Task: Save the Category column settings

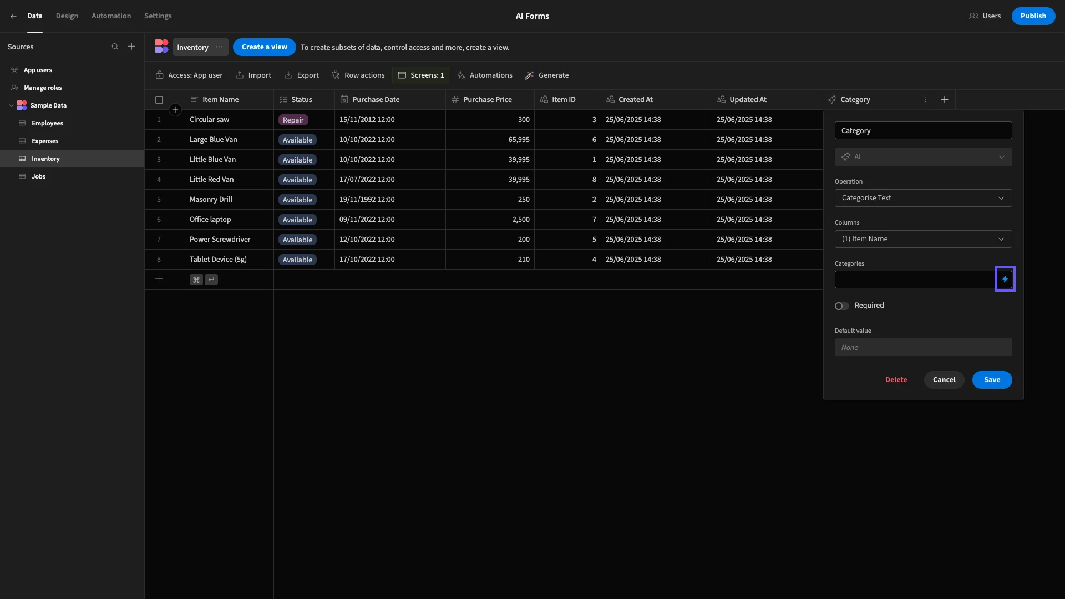Action: click(x=992, y=380)
